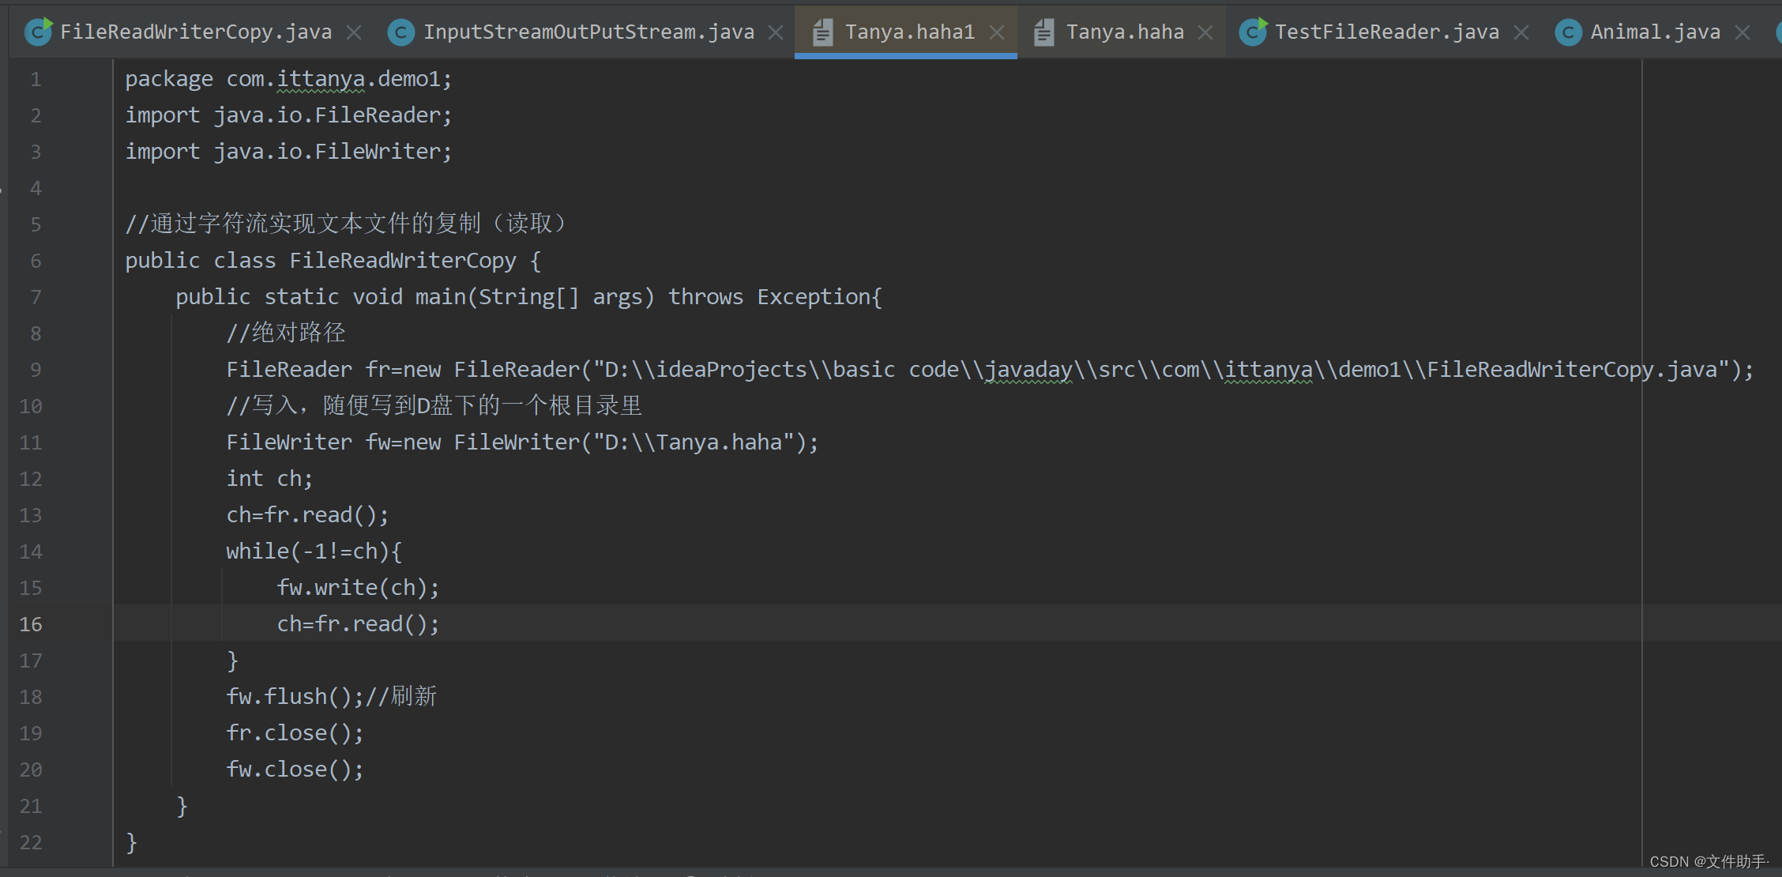Close the Tanya.haha1 tab
This screenshot has height=877, width=1782.
pyautogui.click(x=997, y=32)
